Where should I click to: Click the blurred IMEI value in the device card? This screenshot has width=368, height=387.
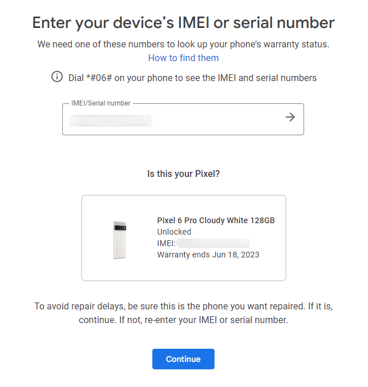212,243
